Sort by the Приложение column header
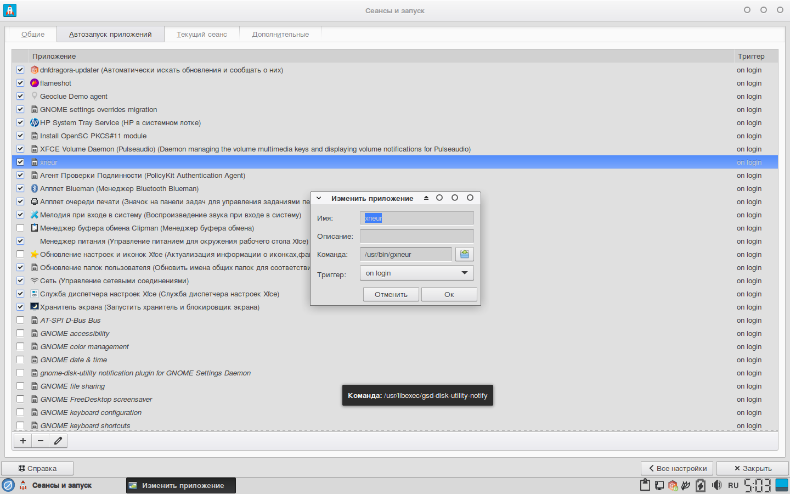The image size is (790, 494). click(x=381, y=56)
